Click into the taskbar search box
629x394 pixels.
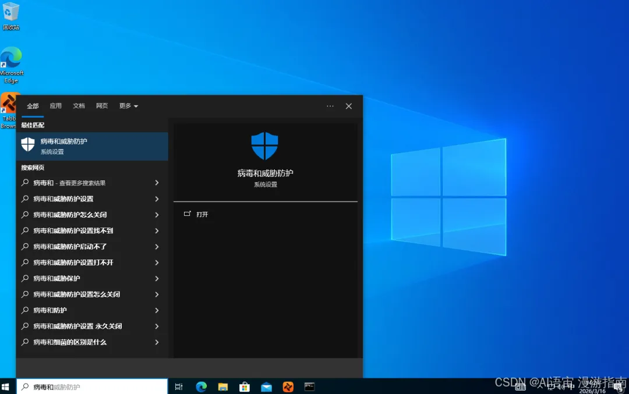point(92,386)
